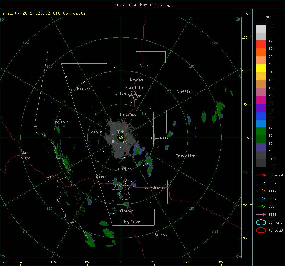Select the blue 33–36 dBZ color swatch
Image resolution: width=285 pixels, height=266 pixels.
pyautogui.click(x=261, y=115)
